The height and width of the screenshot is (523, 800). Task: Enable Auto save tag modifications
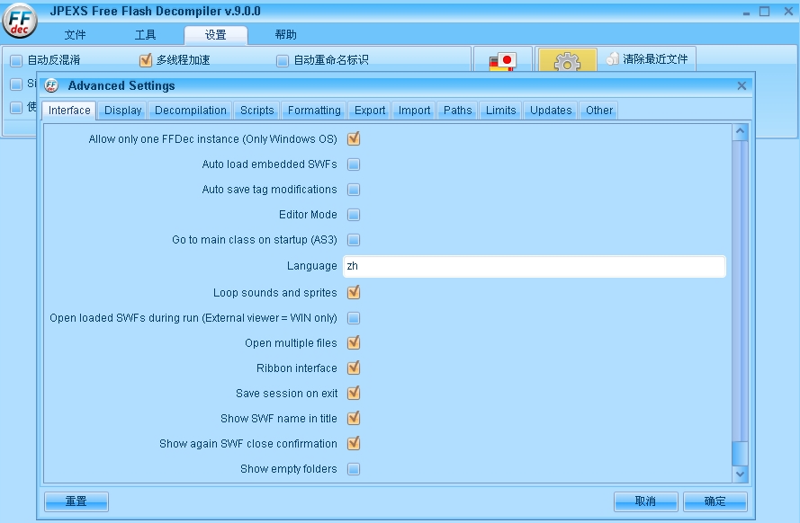coord(354,190)
